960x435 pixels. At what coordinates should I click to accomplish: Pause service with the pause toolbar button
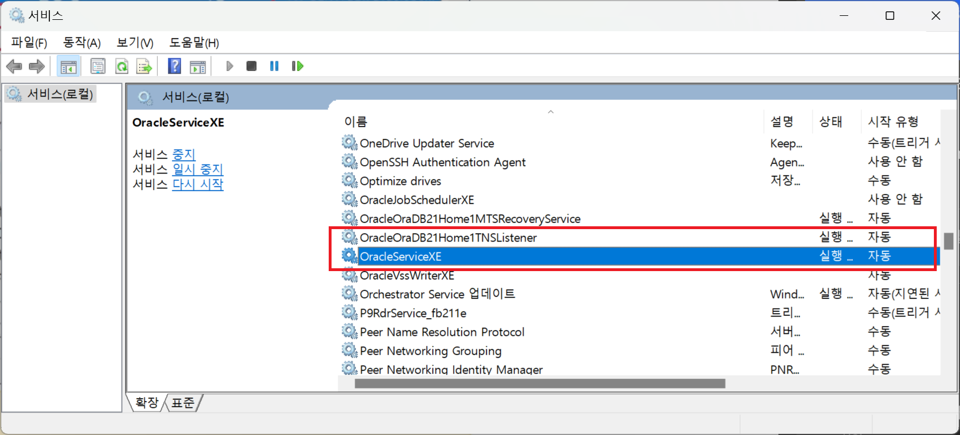point(274,66)
